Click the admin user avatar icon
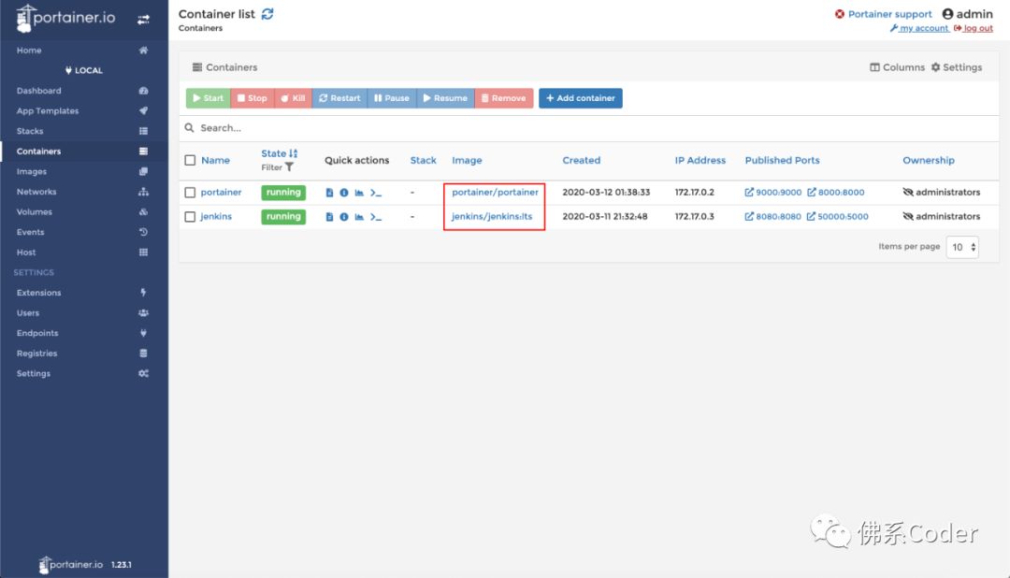Image resolution: width=1010 pixels, height=578 pixels. click(x=947, y=13)
